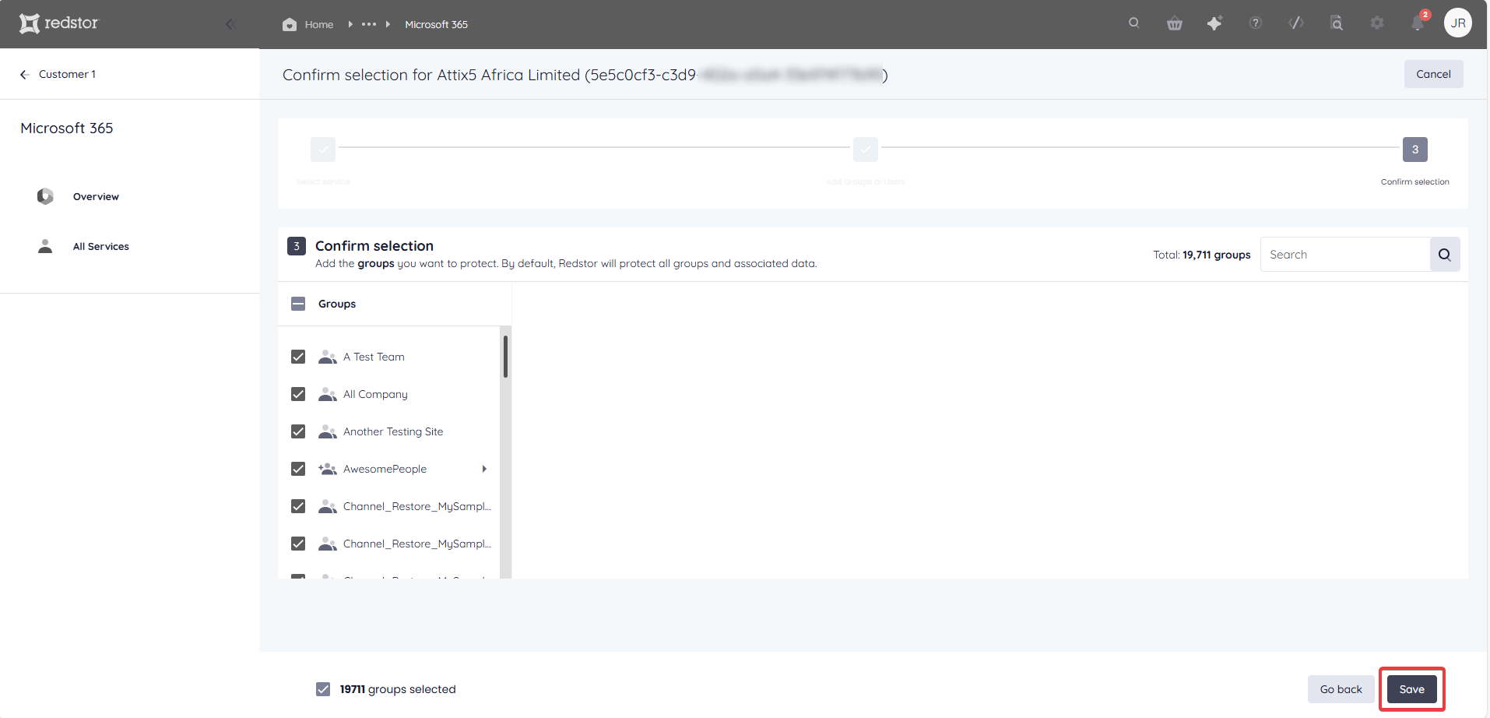Collapse the sidebar with the double chevron
The width and height of the screenshot is (1490, 718).
point(231,24)
